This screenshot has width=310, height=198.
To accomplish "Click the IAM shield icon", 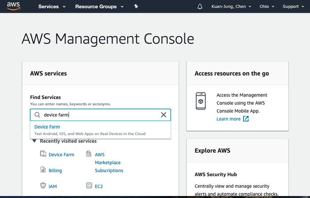I will tap(43, 186).
